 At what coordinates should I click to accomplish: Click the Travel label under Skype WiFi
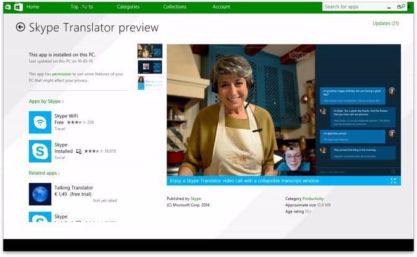click(x=59, y=128)
